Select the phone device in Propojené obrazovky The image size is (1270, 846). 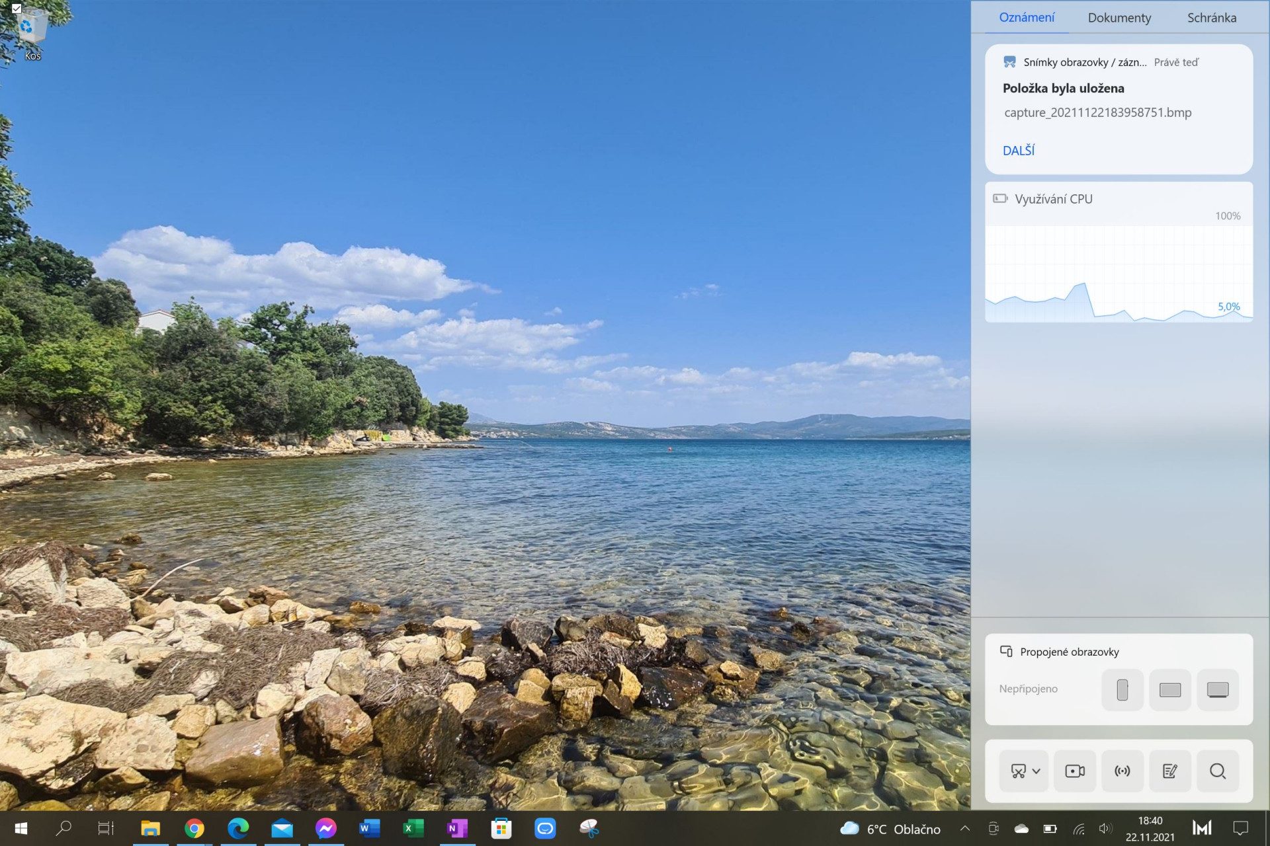click(x=1122, y=689)
